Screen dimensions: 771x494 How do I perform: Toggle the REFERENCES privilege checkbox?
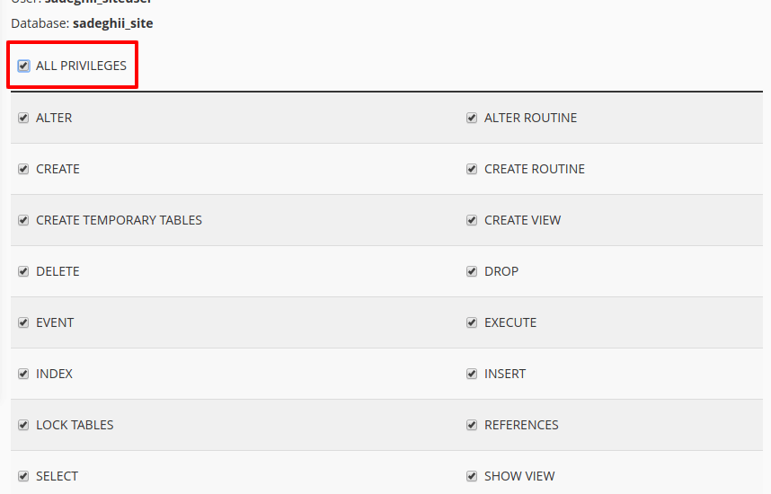tap(472, 425)
